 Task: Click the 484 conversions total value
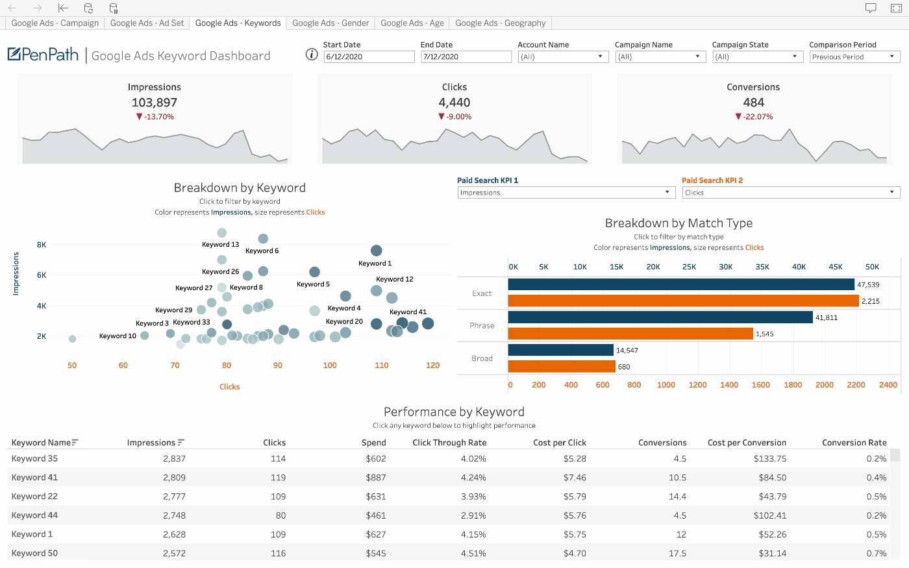coord(754,103)
